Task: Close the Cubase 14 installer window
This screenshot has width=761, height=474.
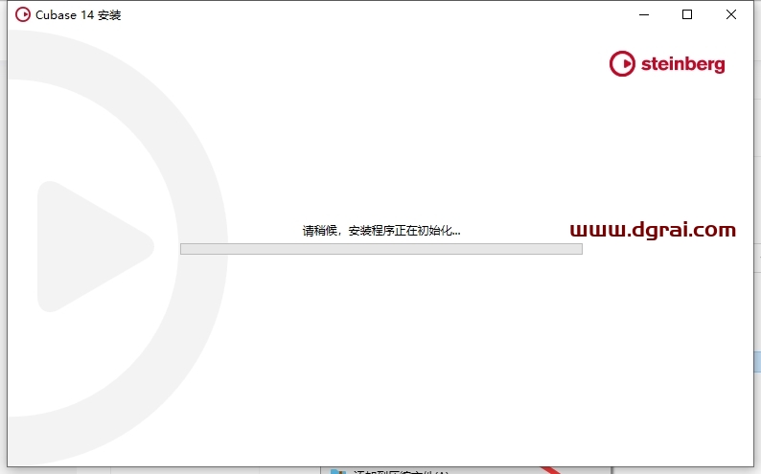Action: pos(731,14)
